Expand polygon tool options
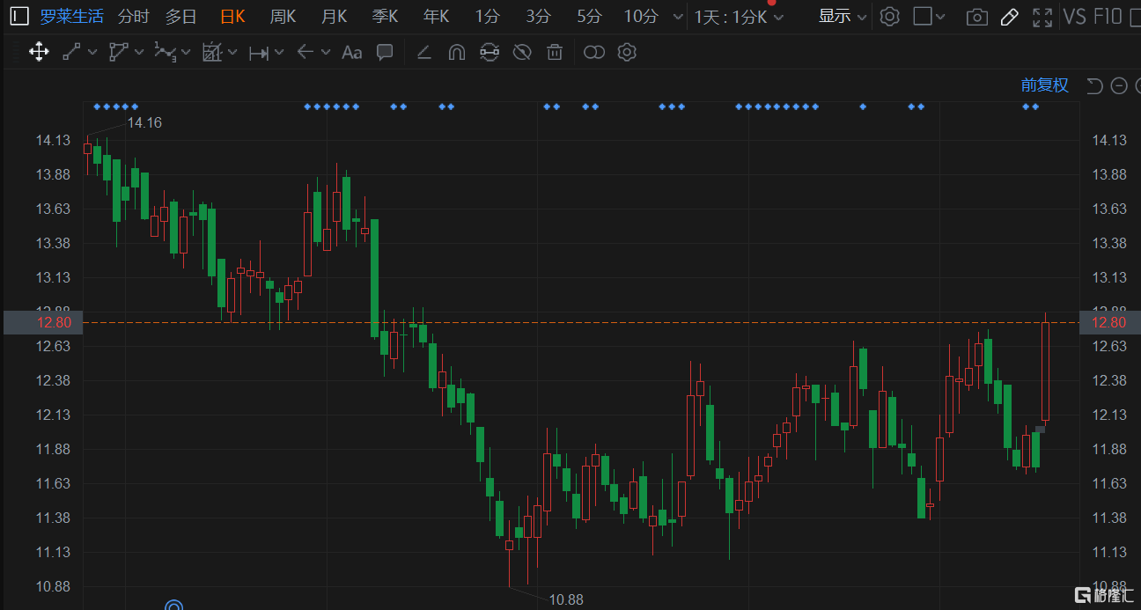1141x610 pixels. (x=139, y=52)
